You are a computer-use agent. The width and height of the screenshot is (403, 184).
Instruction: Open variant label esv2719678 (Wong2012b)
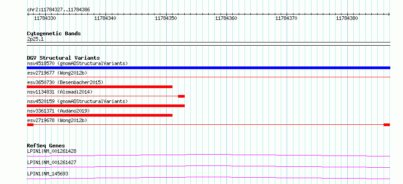click(57, 120)
